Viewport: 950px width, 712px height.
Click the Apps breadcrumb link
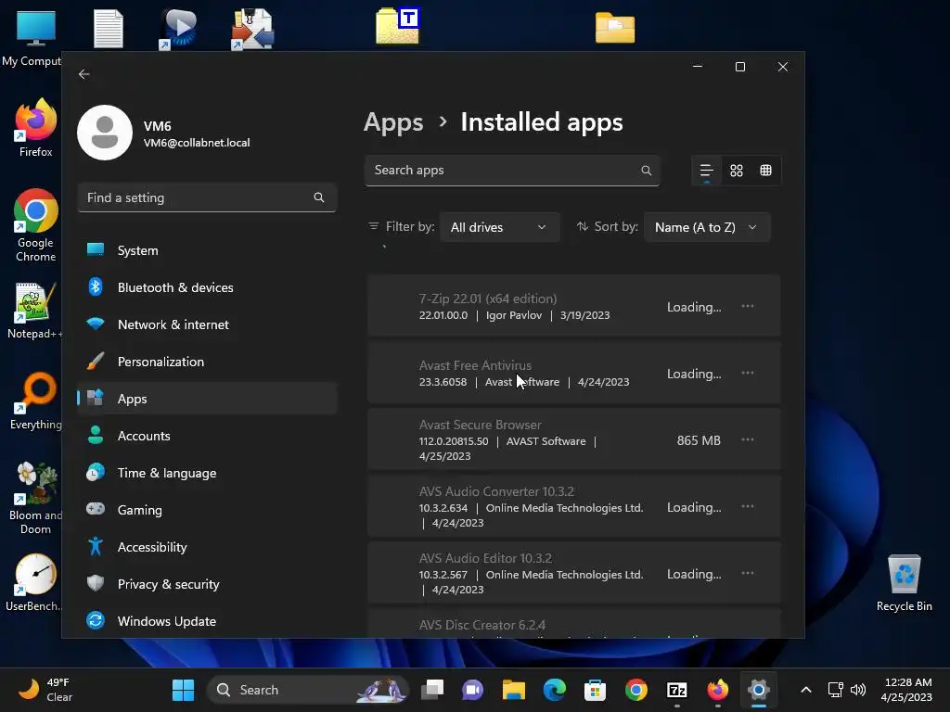click(x=393, y=122)
